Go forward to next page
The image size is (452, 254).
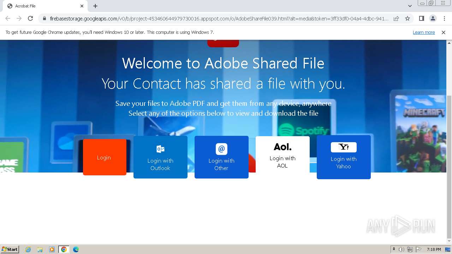(19, 18)
